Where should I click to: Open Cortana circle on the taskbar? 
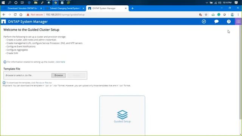(16, 3)
